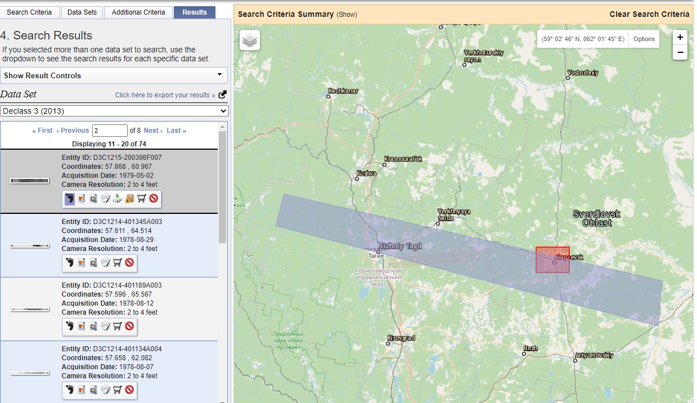
Task: Zoom out on the map
Action: coord(680,52)
